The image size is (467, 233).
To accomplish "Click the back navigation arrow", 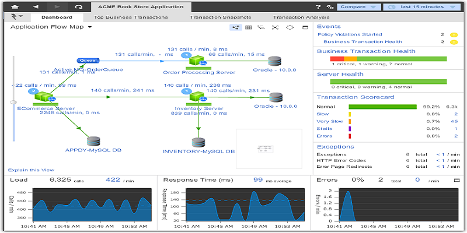I will 36,6.
